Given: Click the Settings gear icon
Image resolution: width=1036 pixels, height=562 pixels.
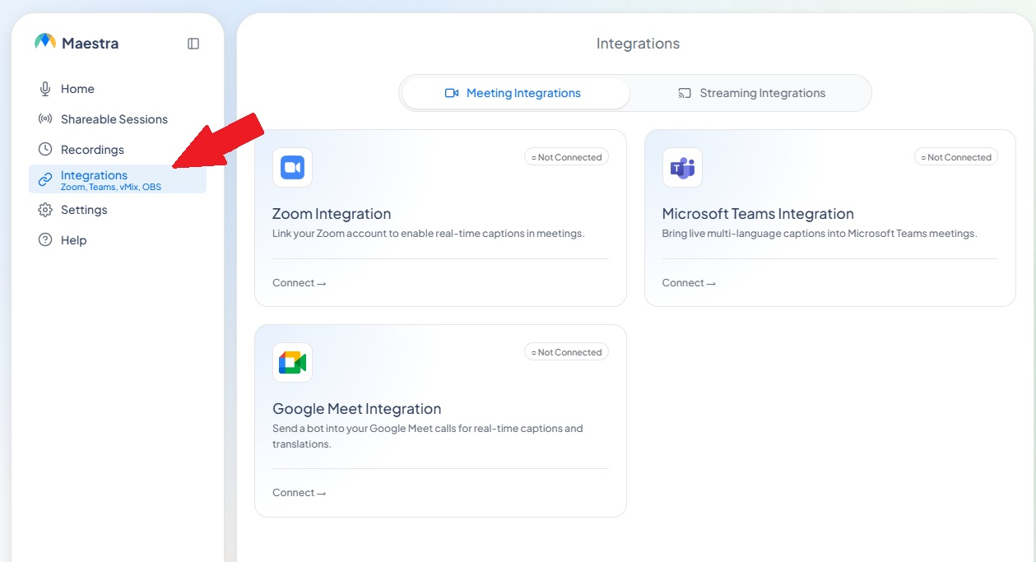Looking at the screenshot, I should click(x=45, y=210).
